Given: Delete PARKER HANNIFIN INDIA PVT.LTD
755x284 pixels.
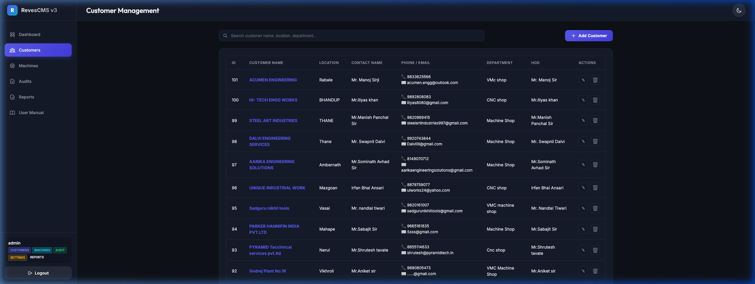Looking at the screenshot, I should 595,229.
